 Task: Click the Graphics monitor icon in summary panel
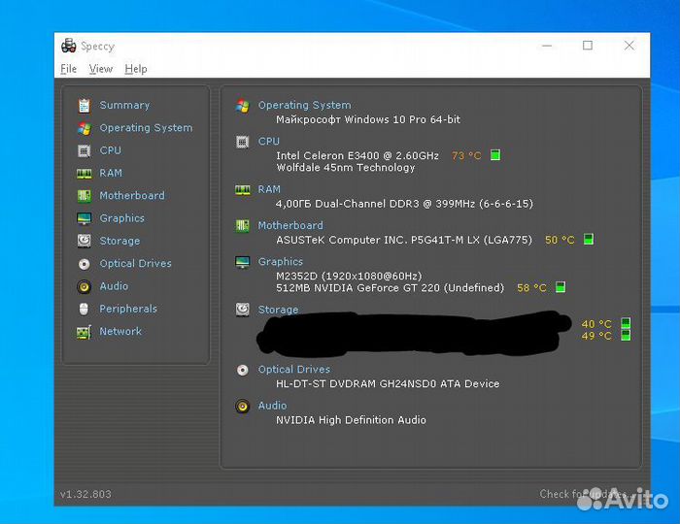tap(243, 262)
